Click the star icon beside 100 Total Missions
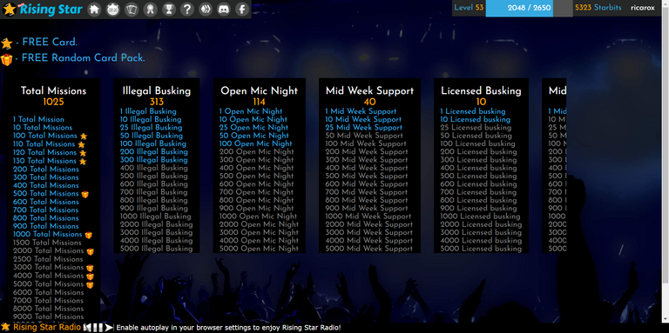669x333 pixels. (84, 137)
